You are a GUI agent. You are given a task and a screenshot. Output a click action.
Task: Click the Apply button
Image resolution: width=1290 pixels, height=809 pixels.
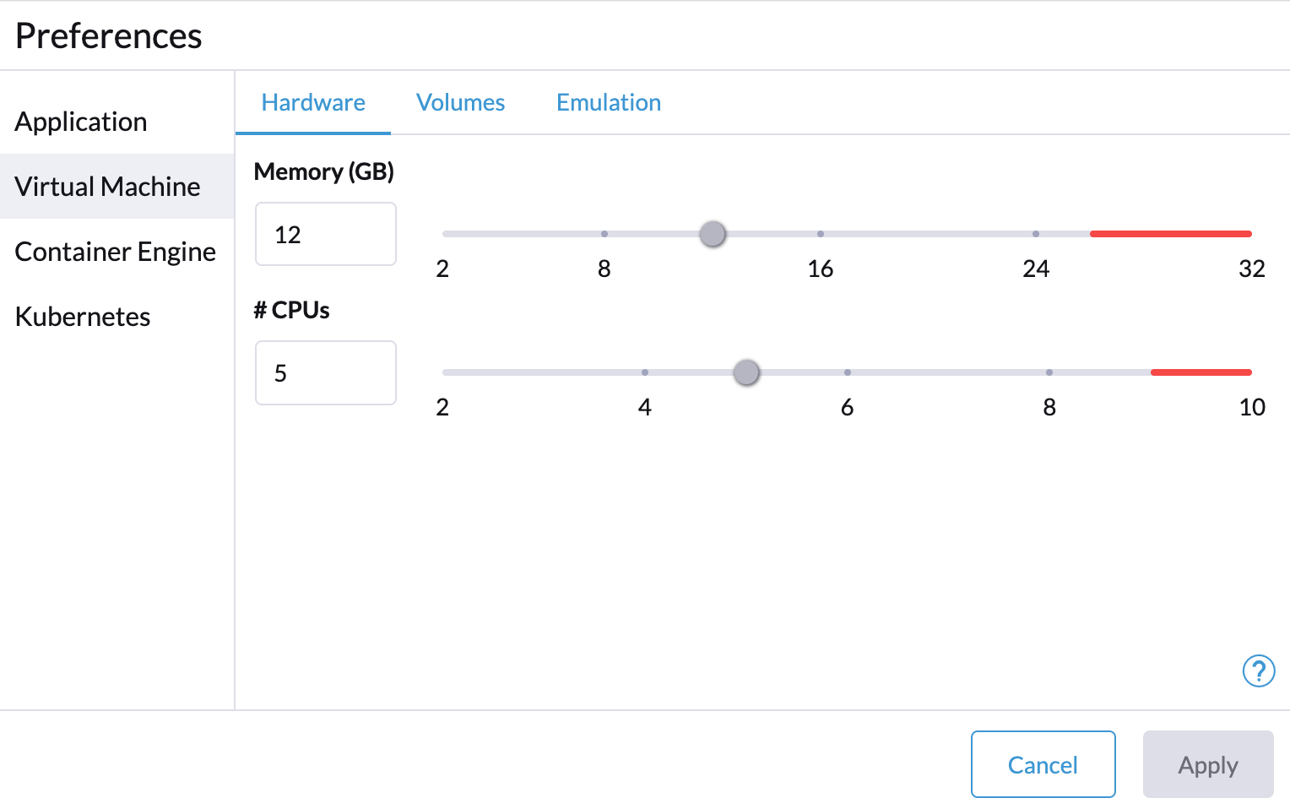tap(1207, 764)
